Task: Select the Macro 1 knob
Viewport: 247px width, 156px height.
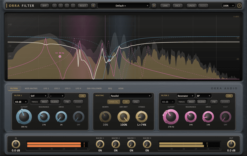Action: click(x=100, y=144)
